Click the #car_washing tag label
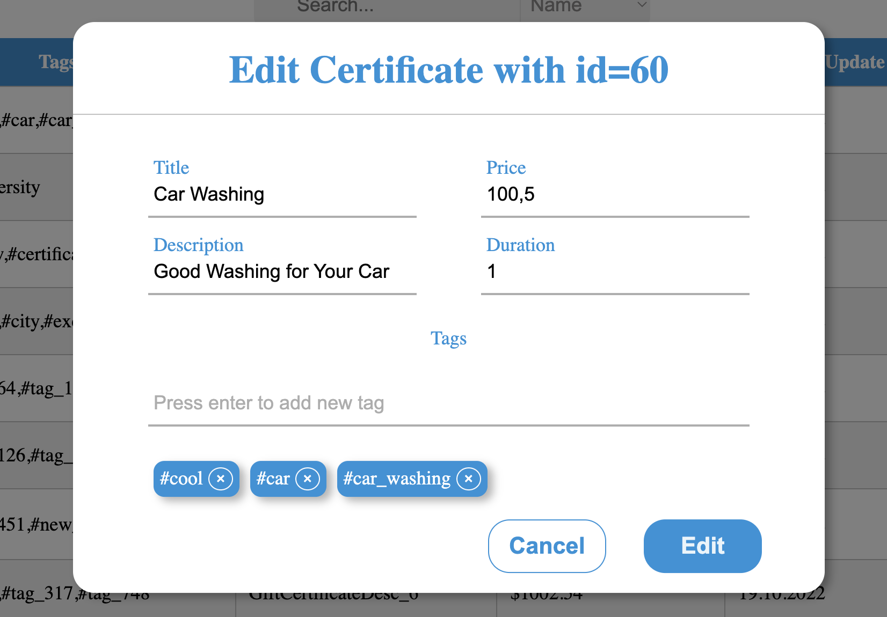The image size is (887, 617). pyautogui.click(x=397, y=479)
